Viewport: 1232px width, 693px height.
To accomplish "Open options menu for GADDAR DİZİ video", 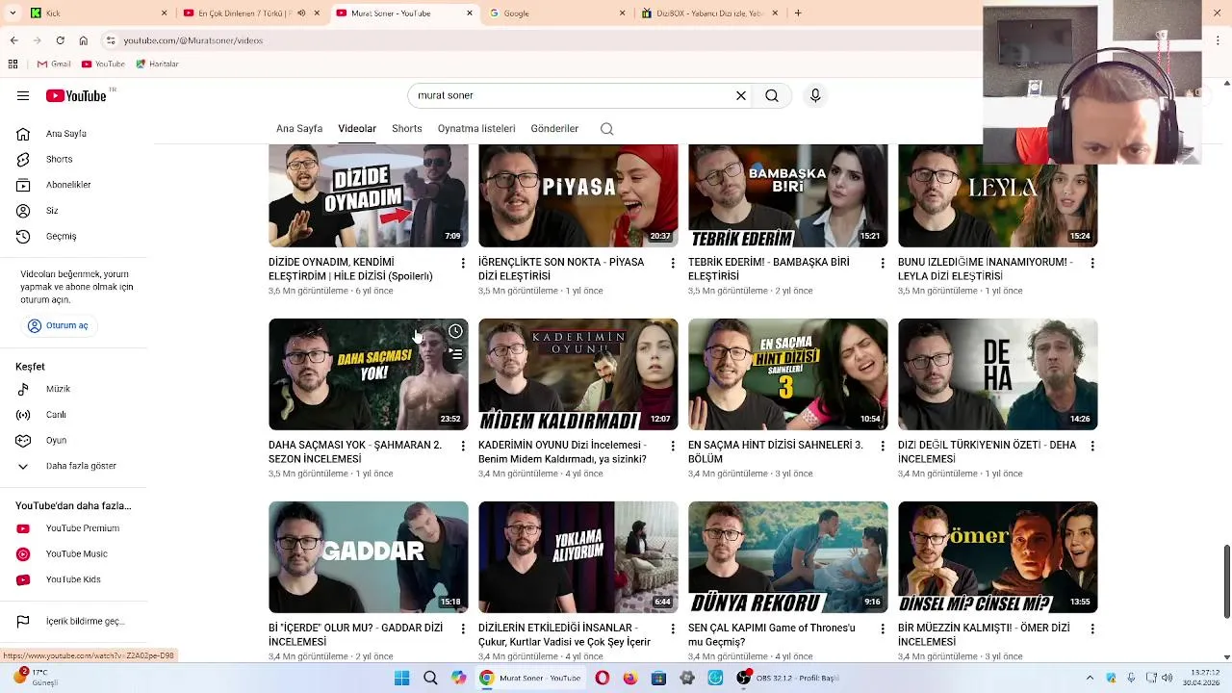I will click(463, 629).
